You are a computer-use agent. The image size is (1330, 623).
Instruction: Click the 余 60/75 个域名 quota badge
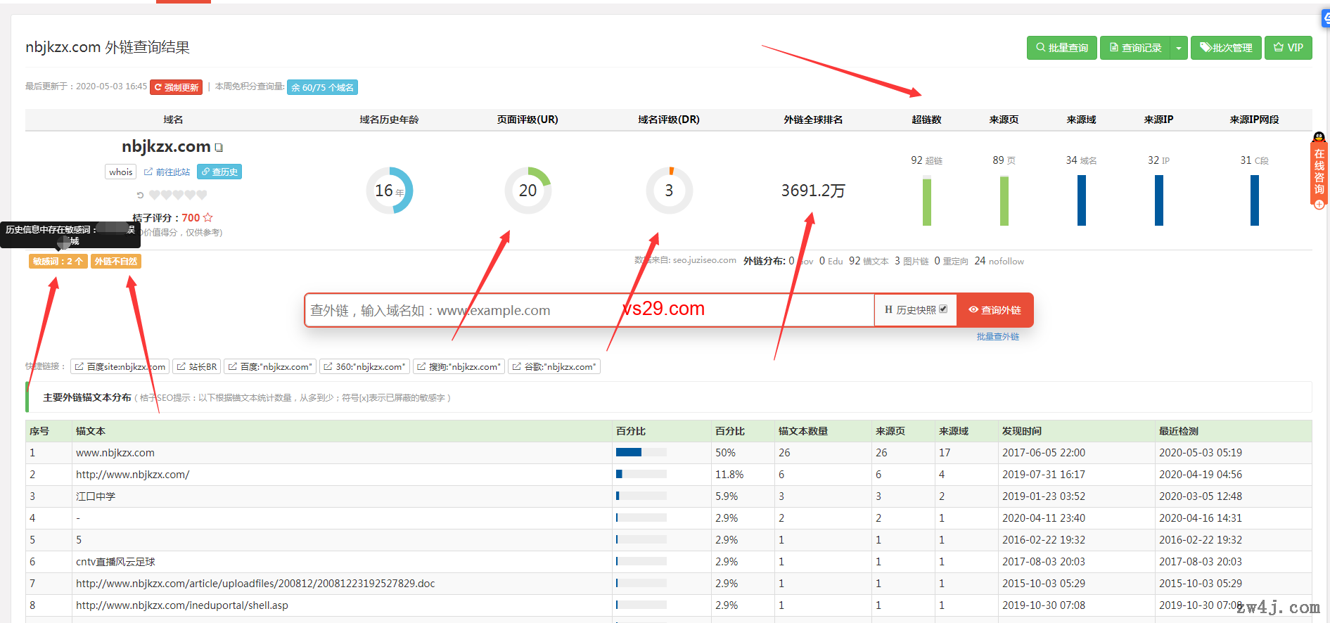tap(322, 87)
